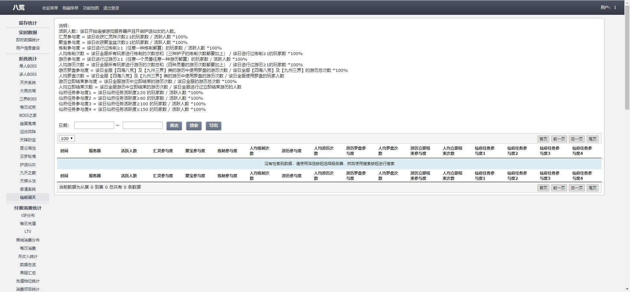Open the 用户信息查询 sidebar item

point(28,48)
